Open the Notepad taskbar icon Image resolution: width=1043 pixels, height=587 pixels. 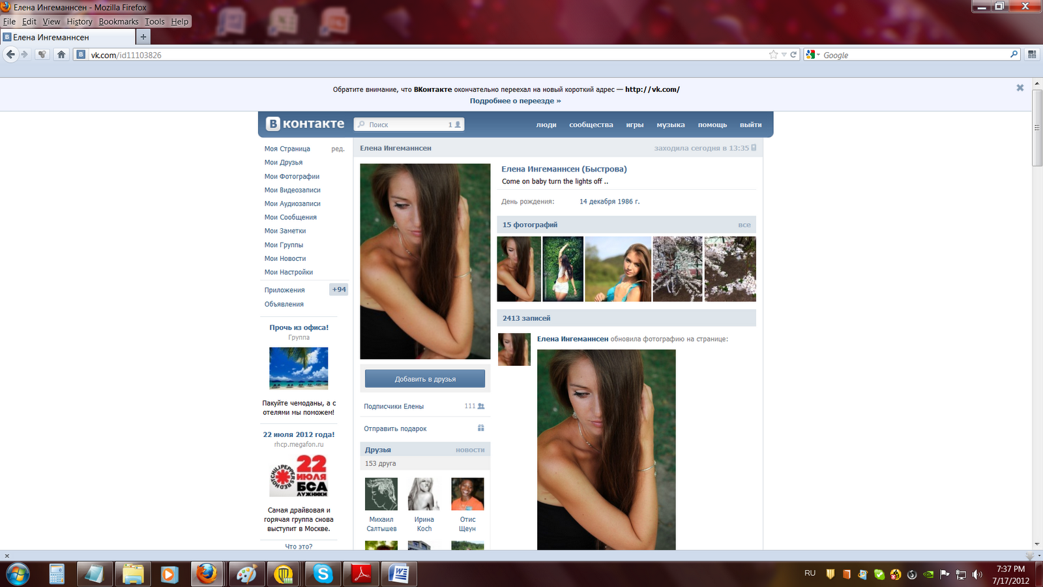[95, 574]
